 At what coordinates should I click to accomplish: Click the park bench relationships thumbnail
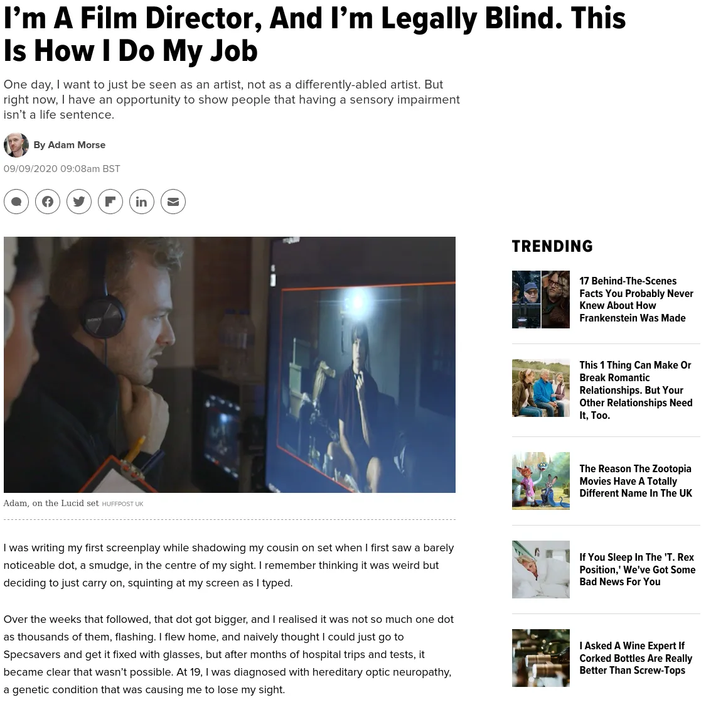pos(541,388)
